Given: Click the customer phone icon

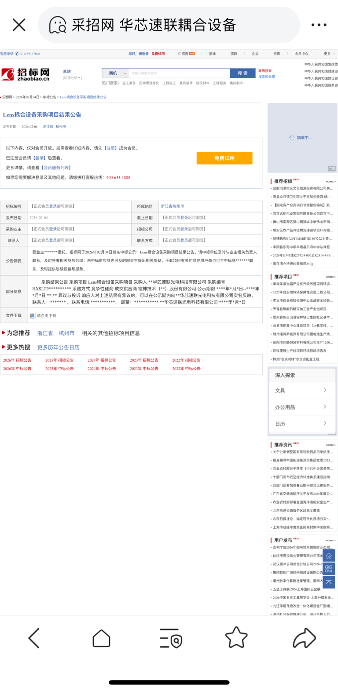Looking at the screenshot, I should (17, 54).
